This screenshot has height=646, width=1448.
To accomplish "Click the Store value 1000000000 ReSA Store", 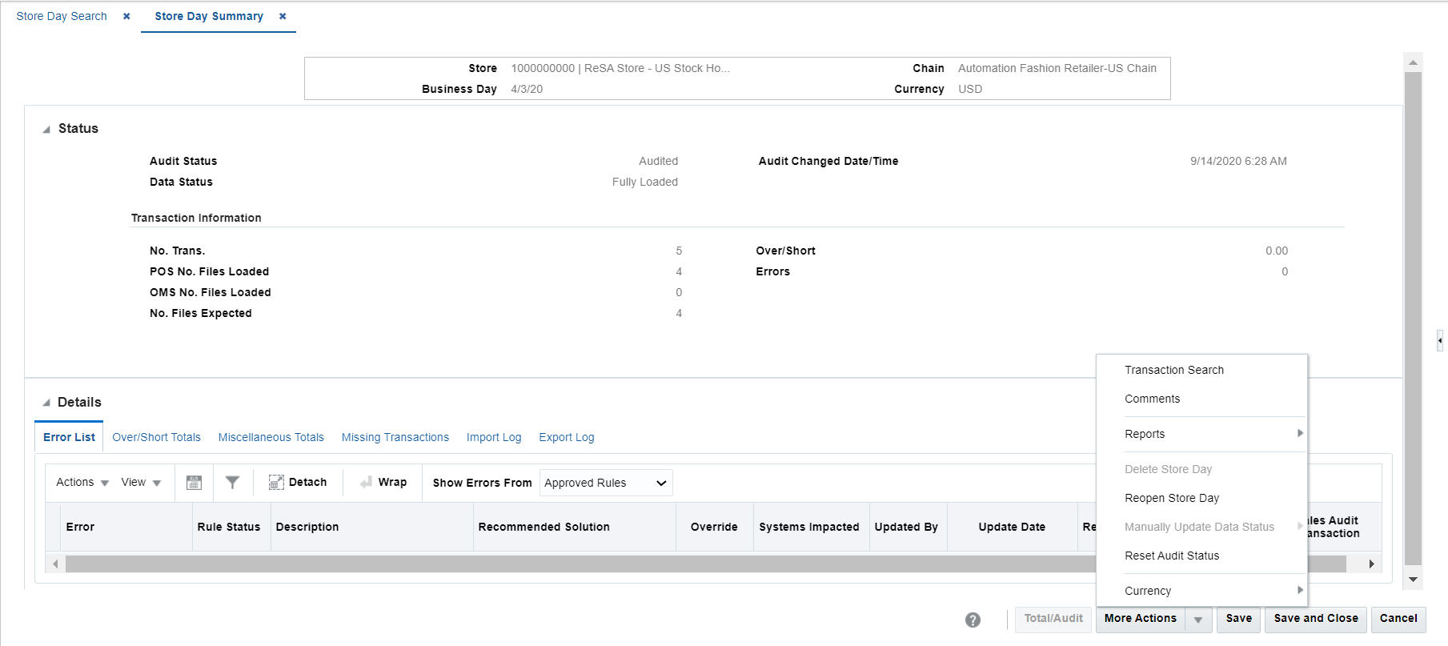I will (620, 68).
